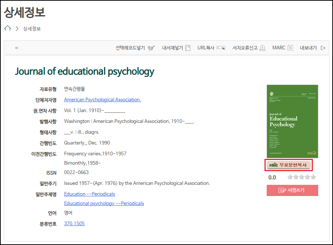Click the URL복사 copy icon
The image size is (333, 245).
221,48
